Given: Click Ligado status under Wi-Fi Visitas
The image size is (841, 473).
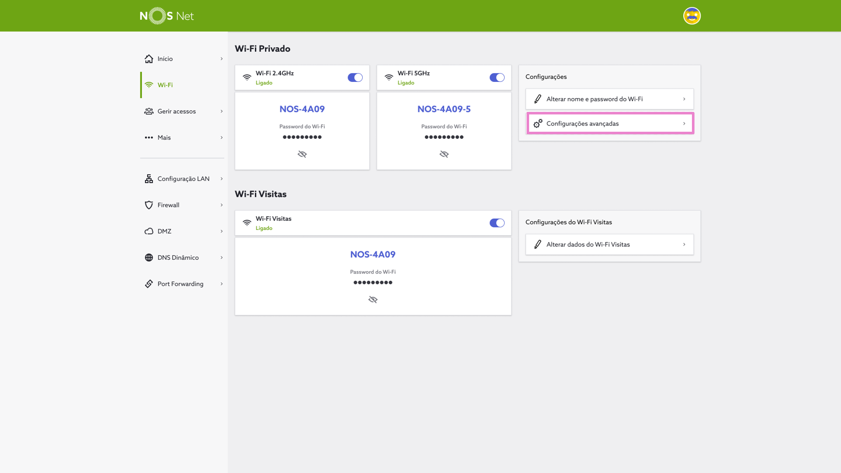Looking at the screenshot, I should [264, 228].
